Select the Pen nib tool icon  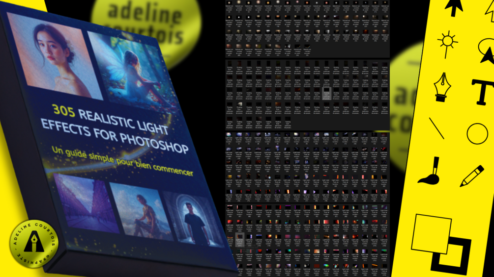click(442, 87)
